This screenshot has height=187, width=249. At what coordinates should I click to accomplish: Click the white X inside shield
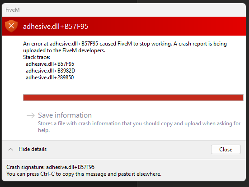(11, 26)
